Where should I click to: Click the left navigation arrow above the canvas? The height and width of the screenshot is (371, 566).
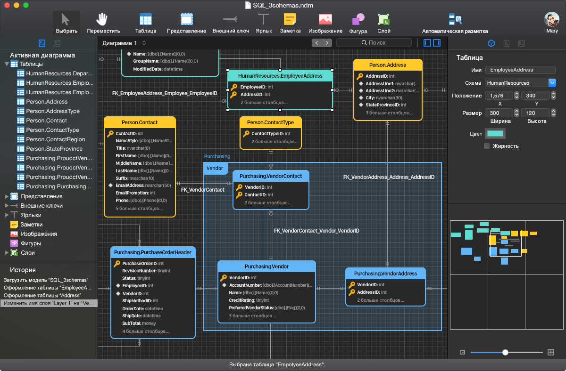click(x=316, y=42)
